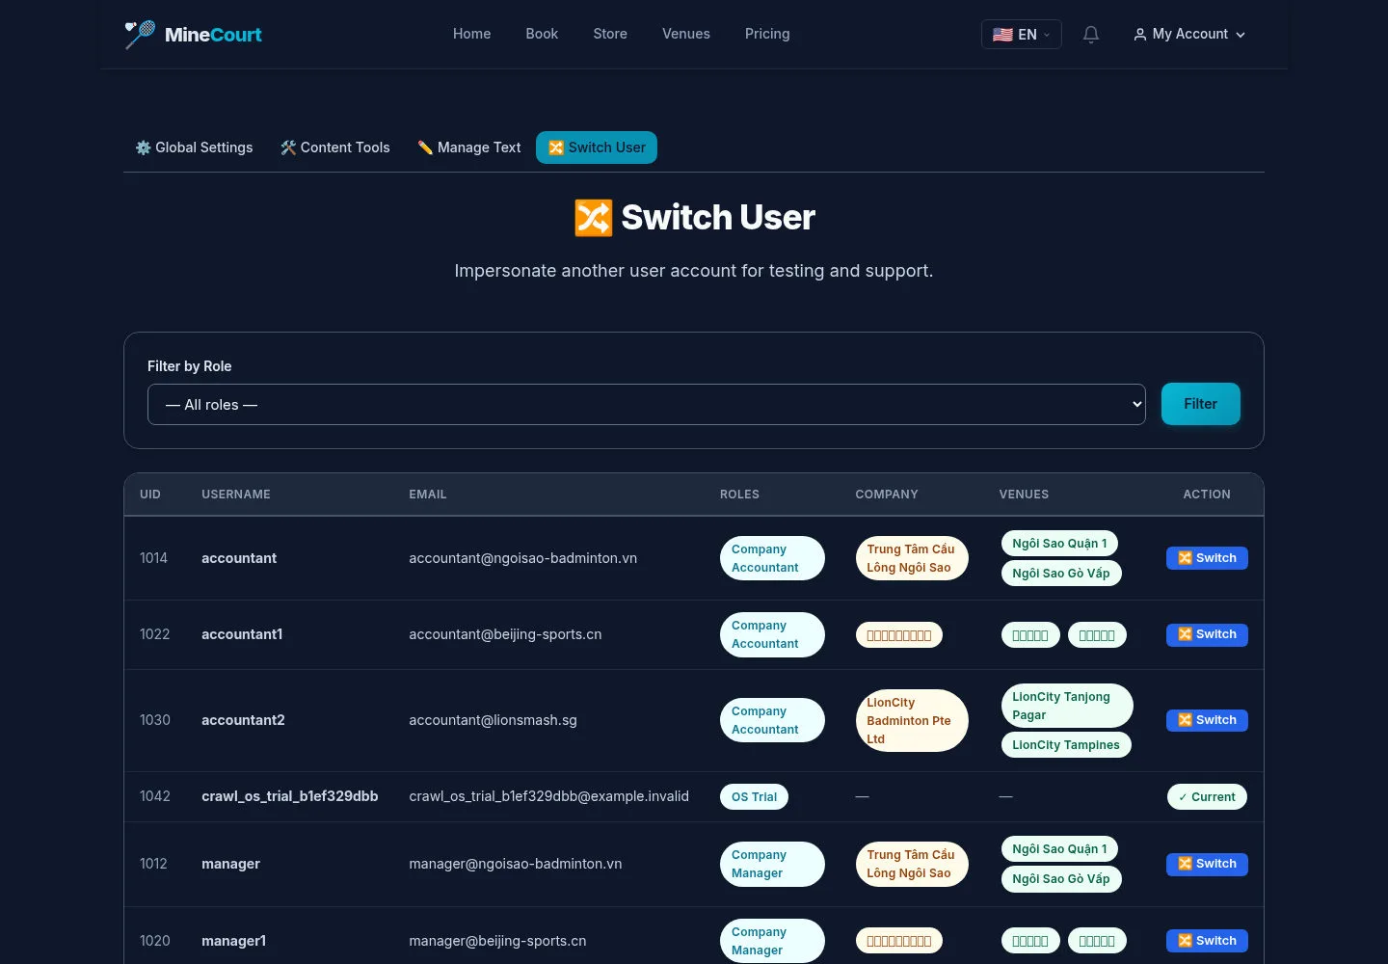Click the Content Tools wrench icon
This screenshot has height=964, width=1388.
288,147
